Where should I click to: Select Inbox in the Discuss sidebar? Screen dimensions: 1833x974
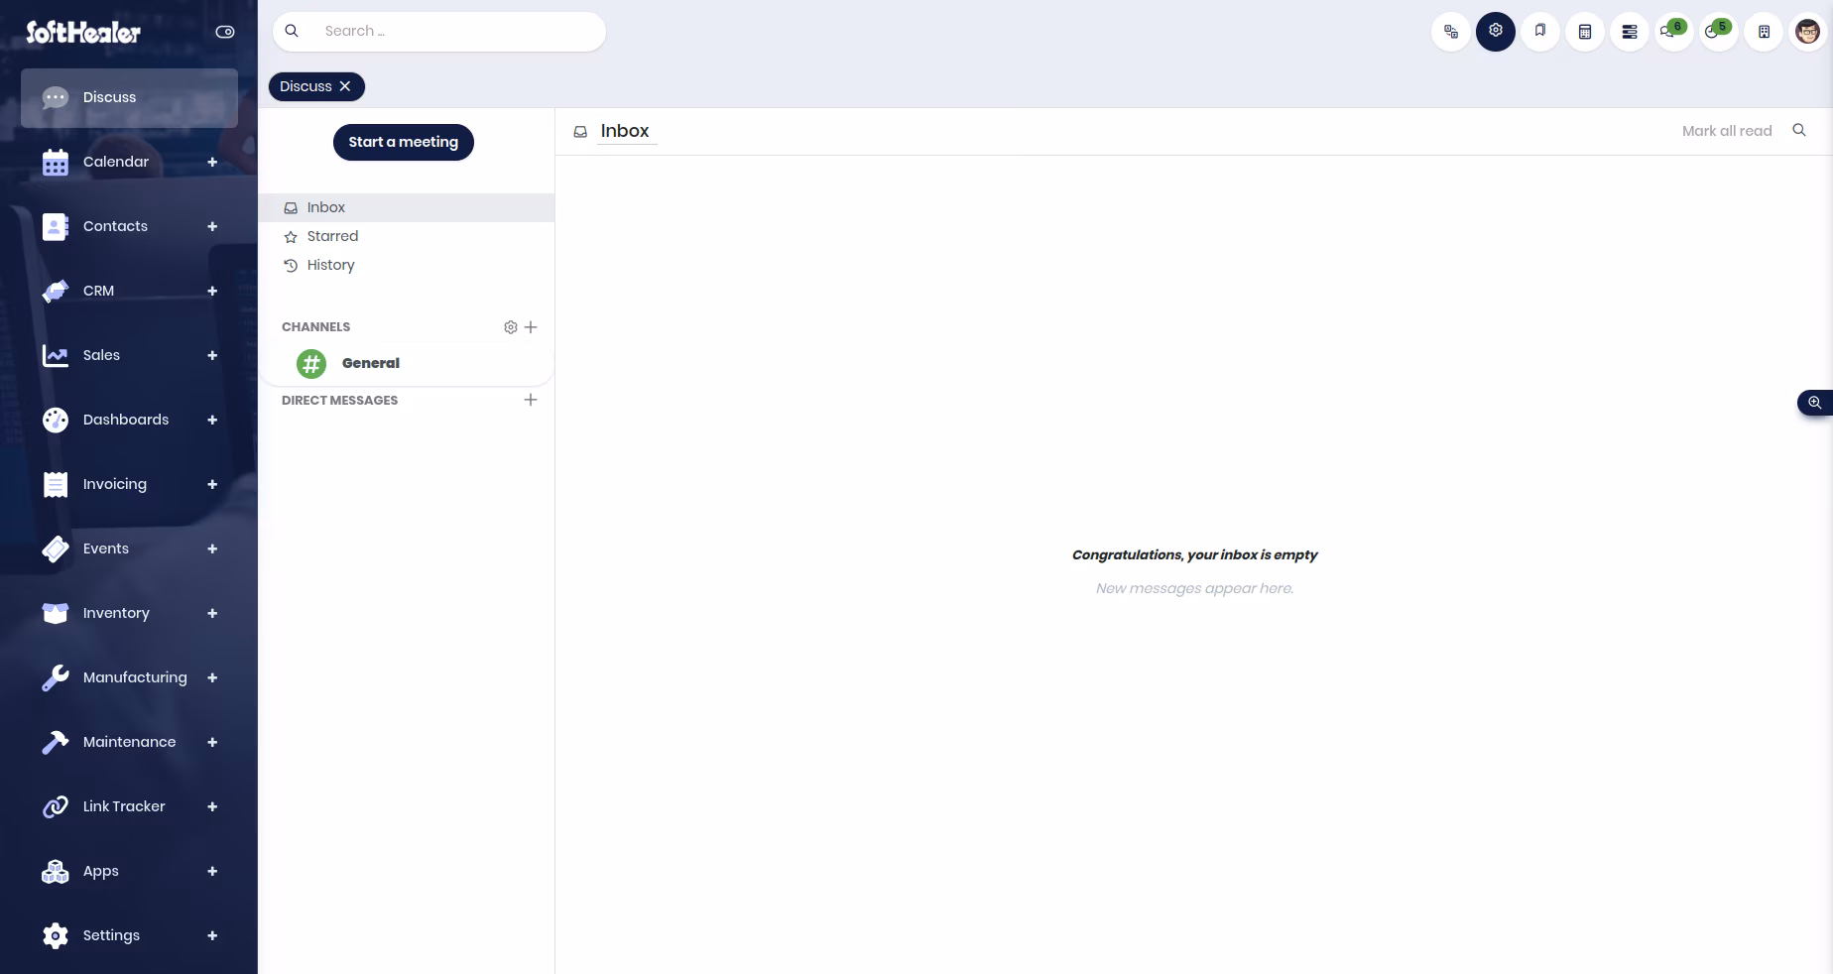coord(407,207)
